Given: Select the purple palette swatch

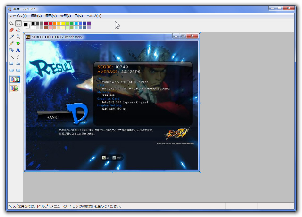Looking at the screenshot, I should (x=89, y=23).
